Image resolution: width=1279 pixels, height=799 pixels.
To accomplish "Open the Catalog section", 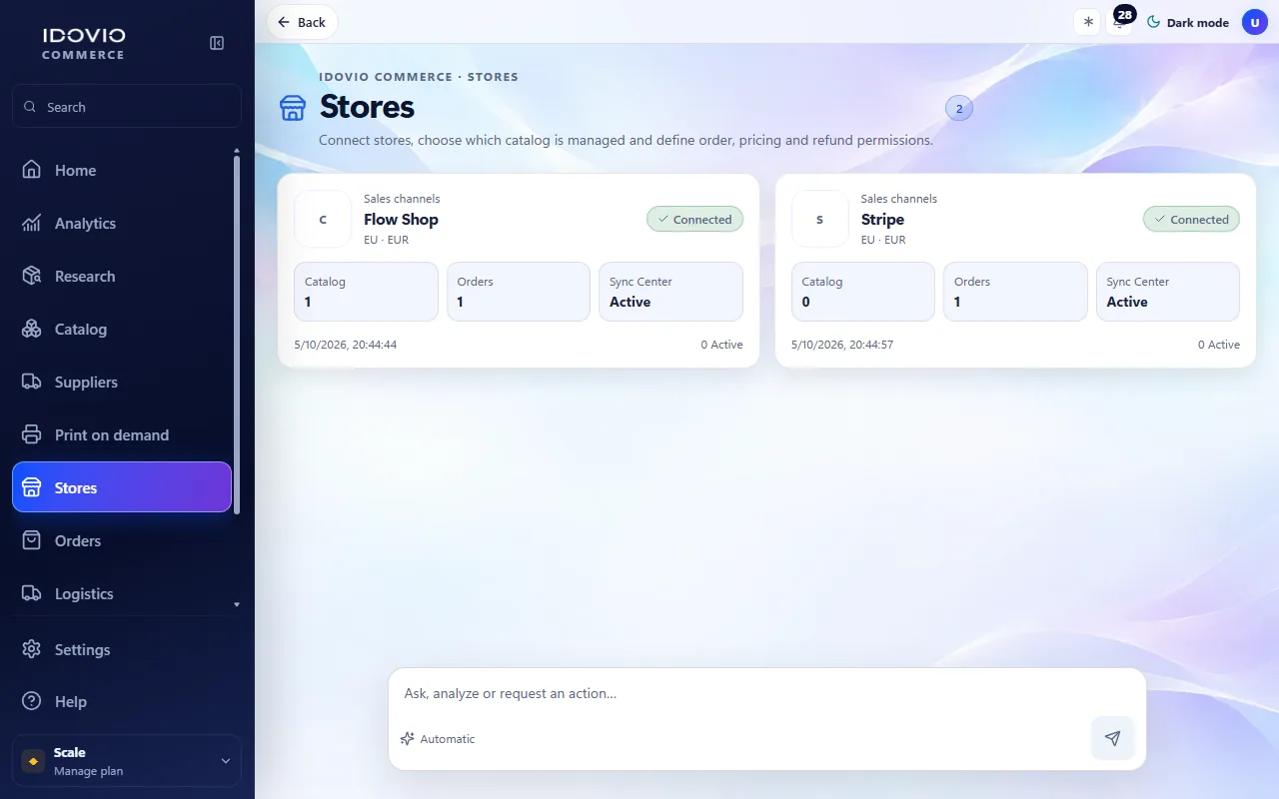I will (121, 329).
